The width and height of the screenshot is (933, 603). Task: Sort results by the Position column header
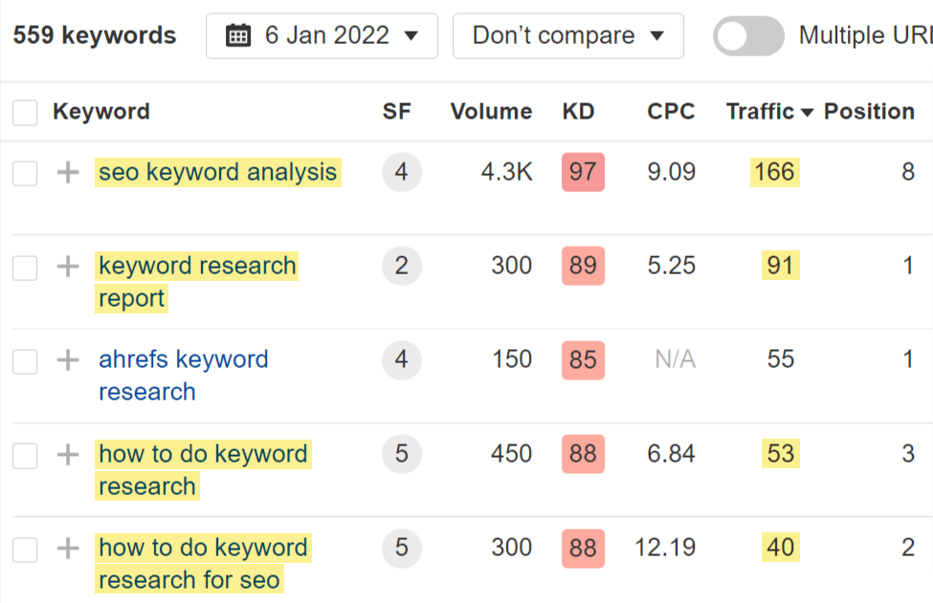tap(869, 112)
